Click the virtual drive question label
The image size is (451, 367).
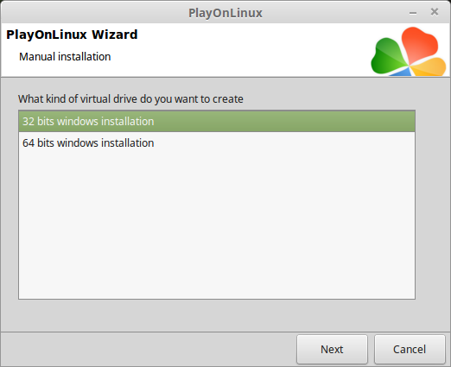click(130, 99)
